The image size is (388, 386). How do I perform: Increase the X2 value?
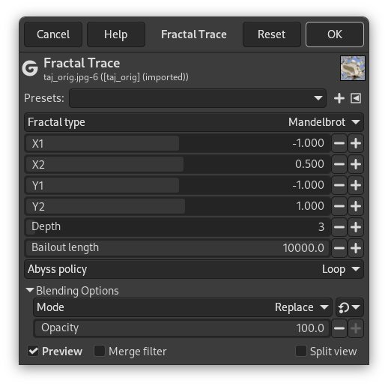click(x=356, y=164)
